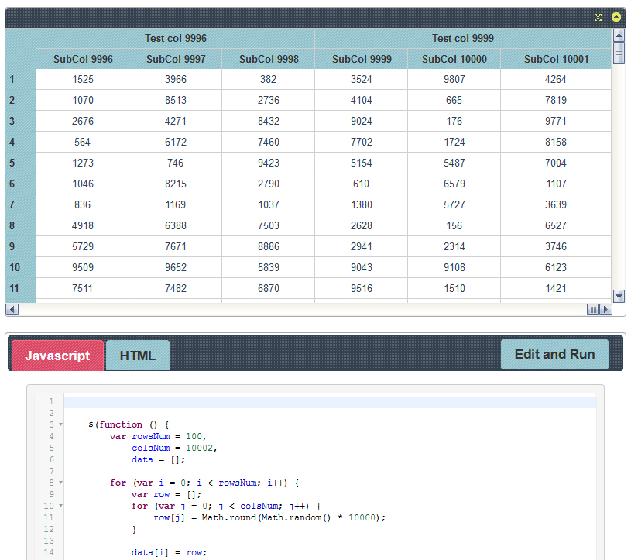631x560 pixels.
Task: Select row header number 5
Action: click(21, 163)
